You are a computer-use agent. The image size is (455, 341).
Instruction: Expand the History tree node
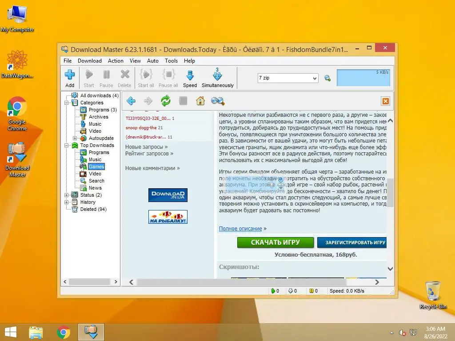pyautogui.click(x=67, y=202)
